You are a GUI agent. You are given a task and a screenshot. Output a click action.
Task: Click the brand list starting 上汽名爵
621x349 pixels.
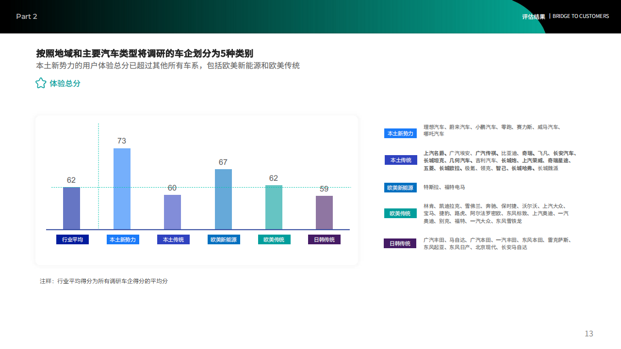[500, 161]
